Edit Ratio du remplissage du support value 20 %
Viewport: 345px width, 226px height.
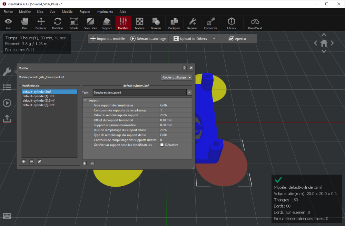point(176,115)
